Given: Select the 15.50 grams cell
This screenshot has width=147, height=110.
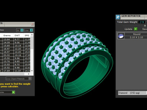Looking at the screenshot, I should tap(8, 58).
